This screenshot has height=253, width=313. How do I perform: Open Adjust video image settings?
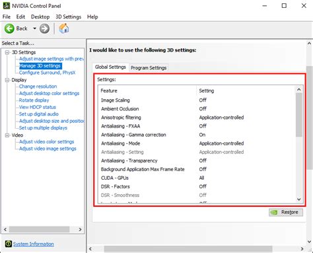(48, 149)
